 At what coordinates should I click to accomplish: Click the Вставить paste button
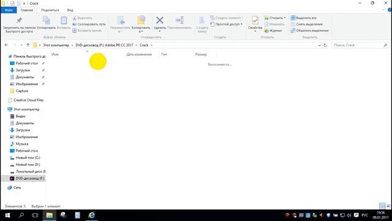click(64, 23)
